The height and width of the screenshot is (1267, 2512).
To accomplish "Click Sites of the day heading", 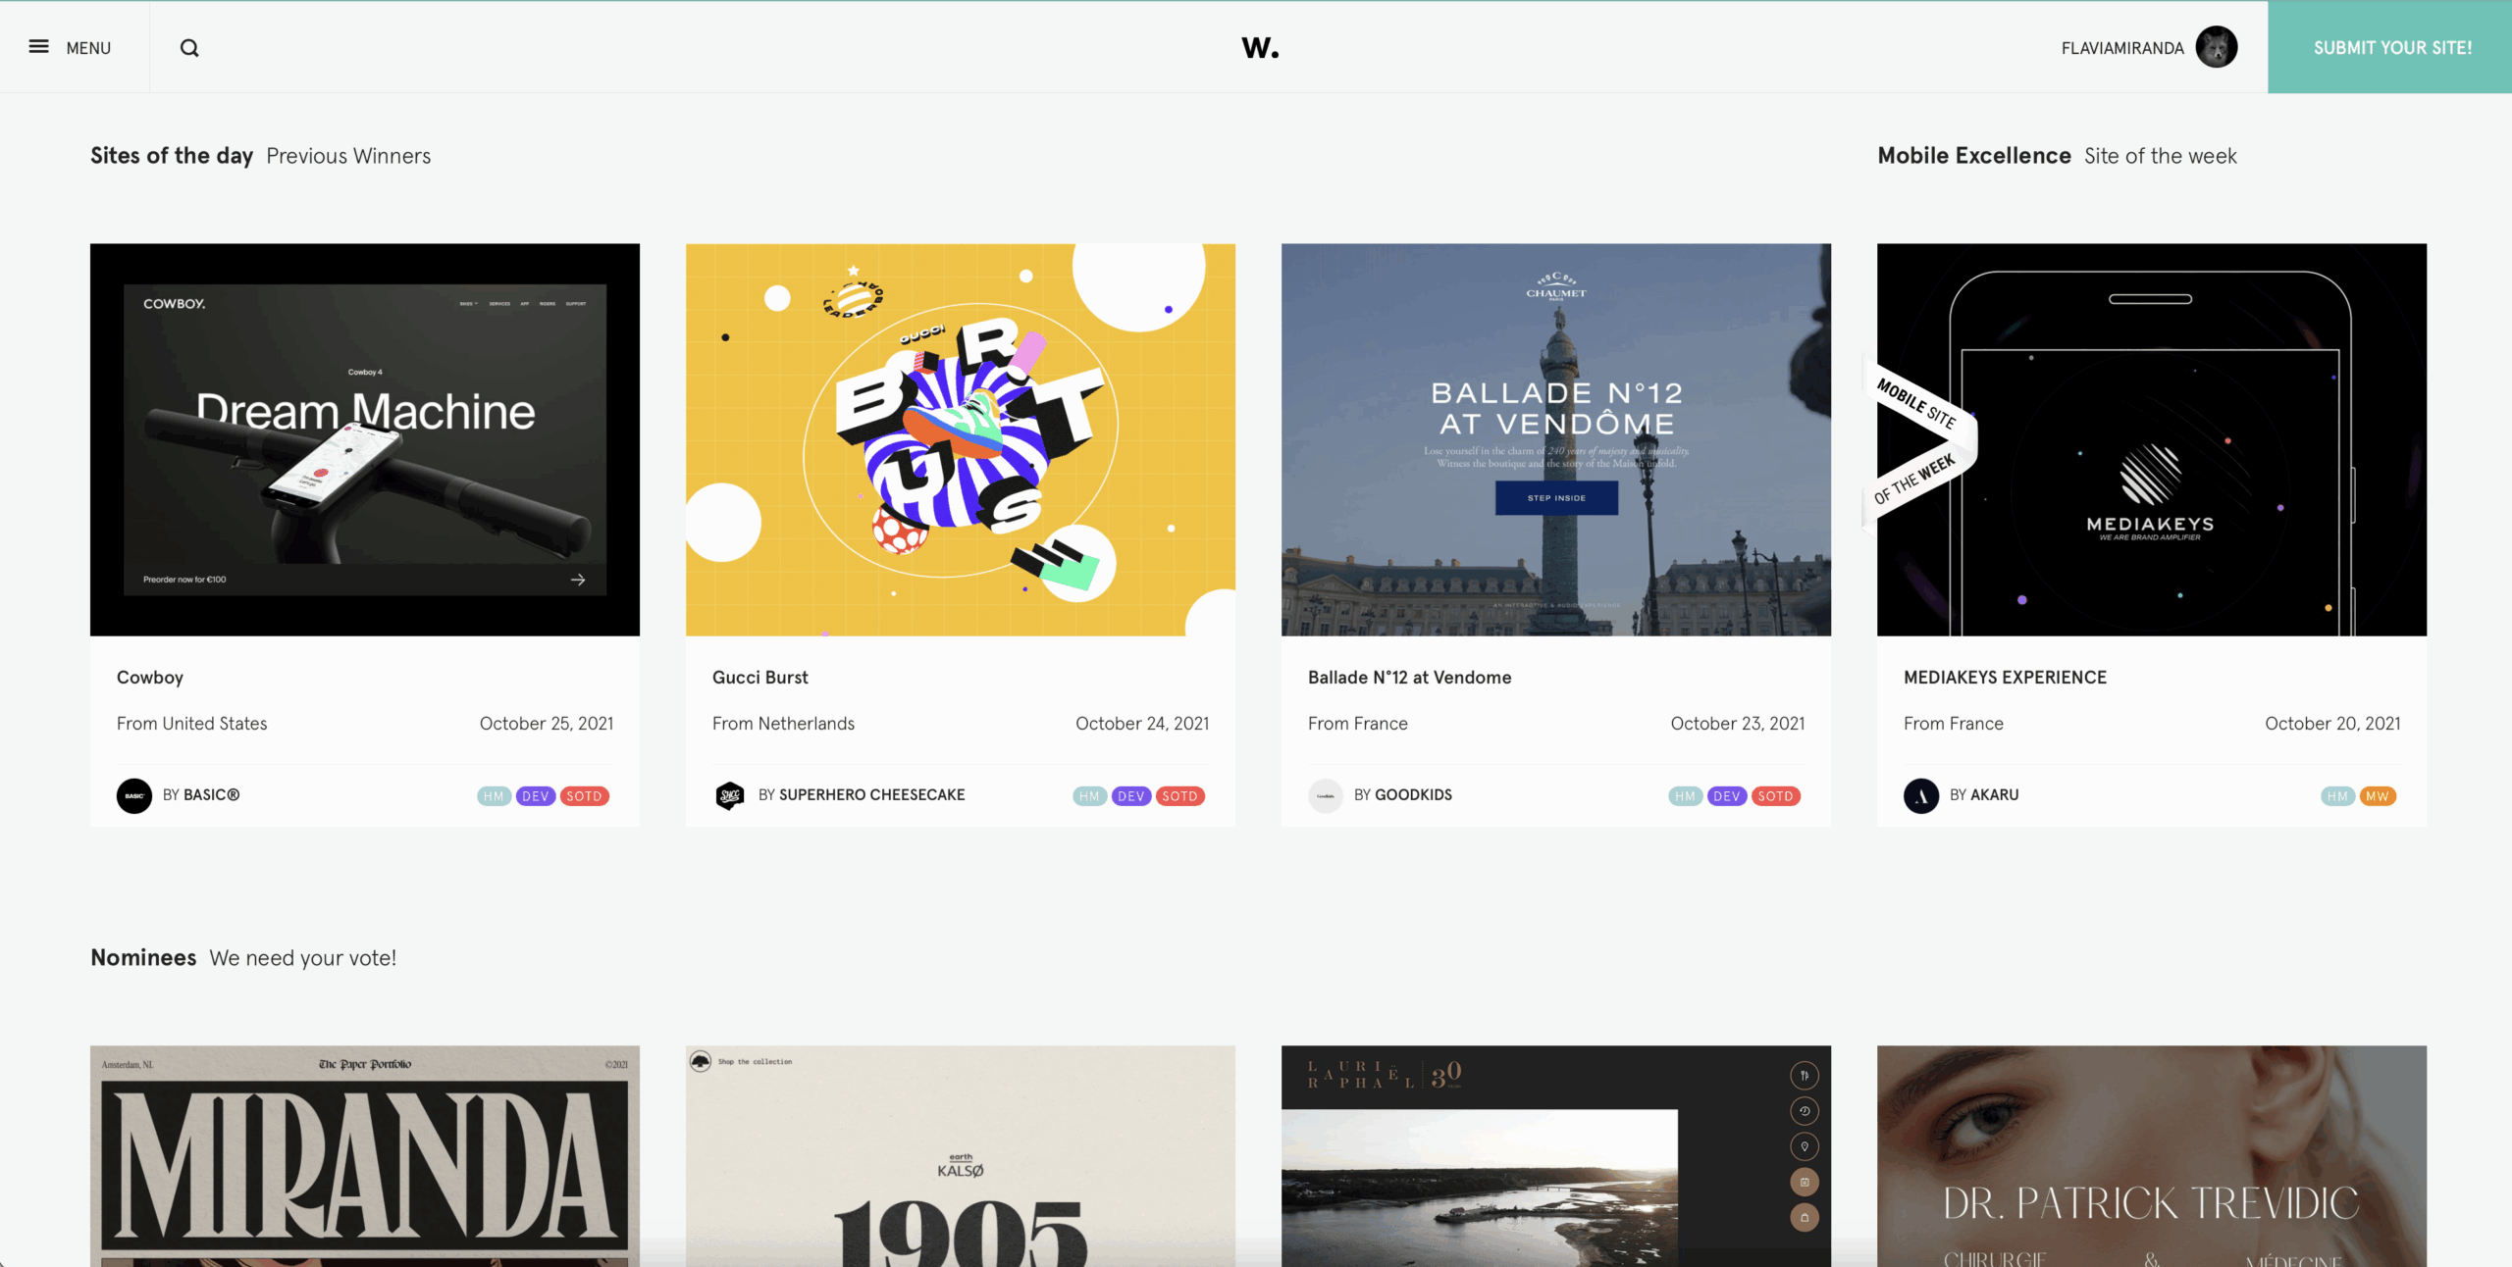I will click(172, 156).
